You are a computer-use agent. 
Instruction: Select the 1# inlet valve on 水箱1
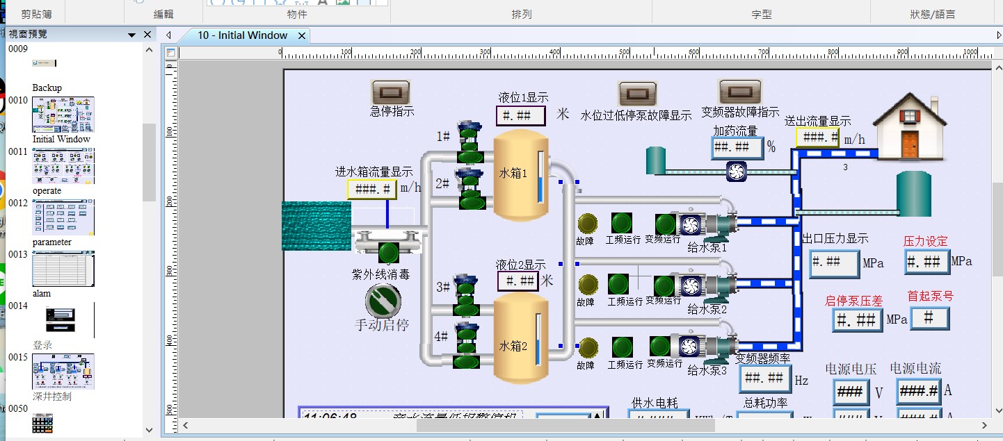click(x=470, y=140)
